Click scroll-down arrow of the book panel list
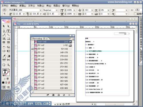Viewport: 143px width, 107px height. [x=73, y=92]
